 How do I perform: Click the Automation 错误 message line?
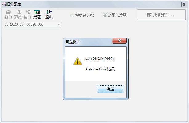coord(100,69)
